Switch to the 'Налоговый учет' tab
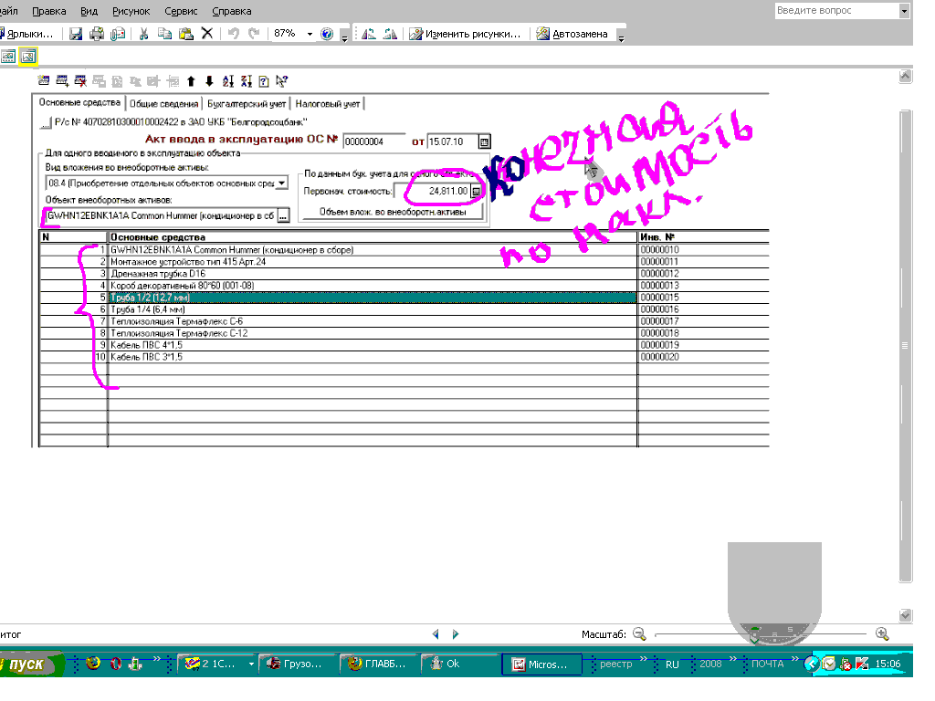935x701 pixels. (x=328, y=104)
